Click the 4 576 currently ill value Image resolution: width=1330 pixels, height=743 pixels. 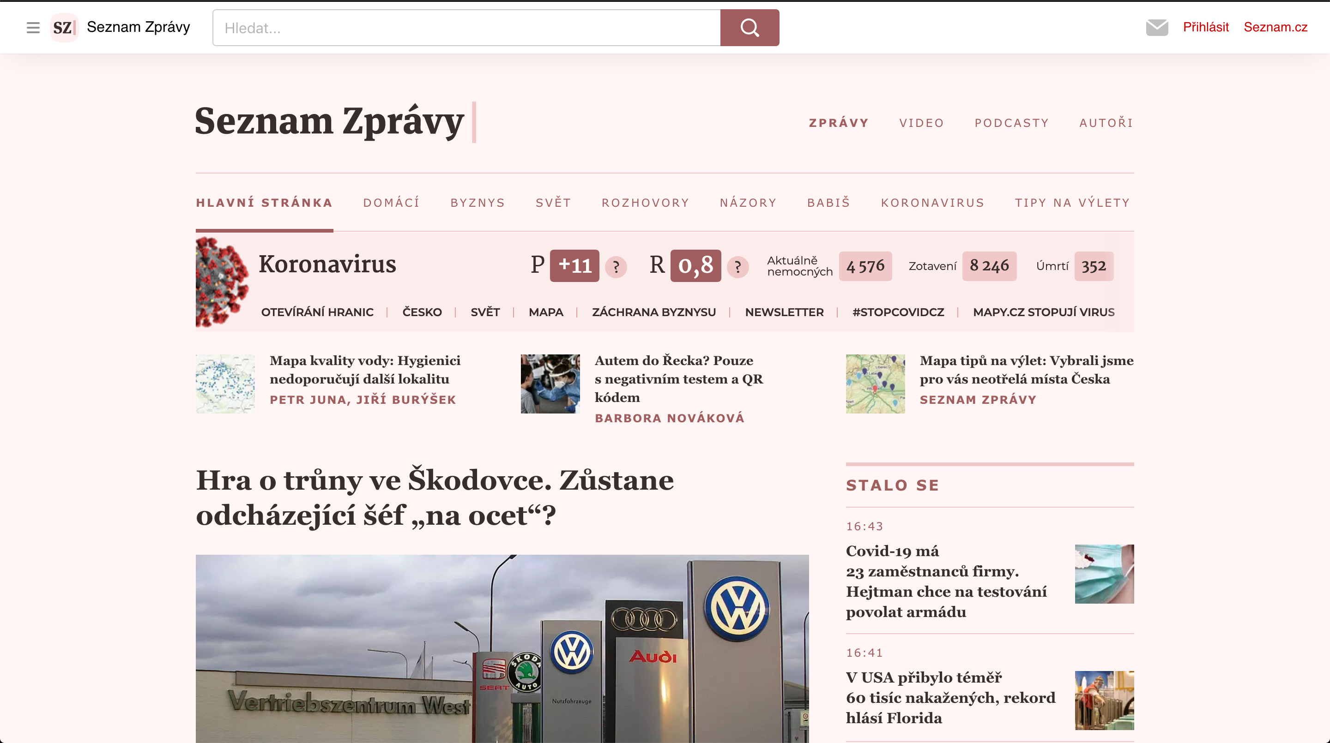(865, 266)
